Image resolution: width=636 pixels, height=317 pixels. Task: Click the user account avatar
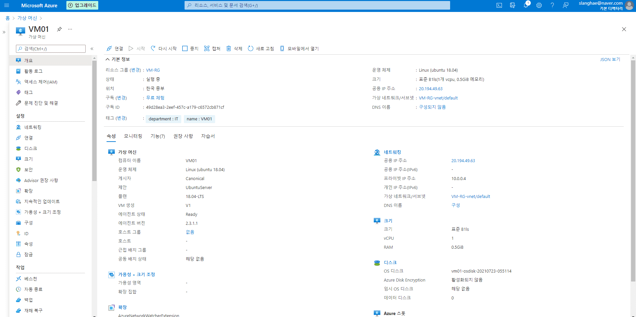click(629, 5)
